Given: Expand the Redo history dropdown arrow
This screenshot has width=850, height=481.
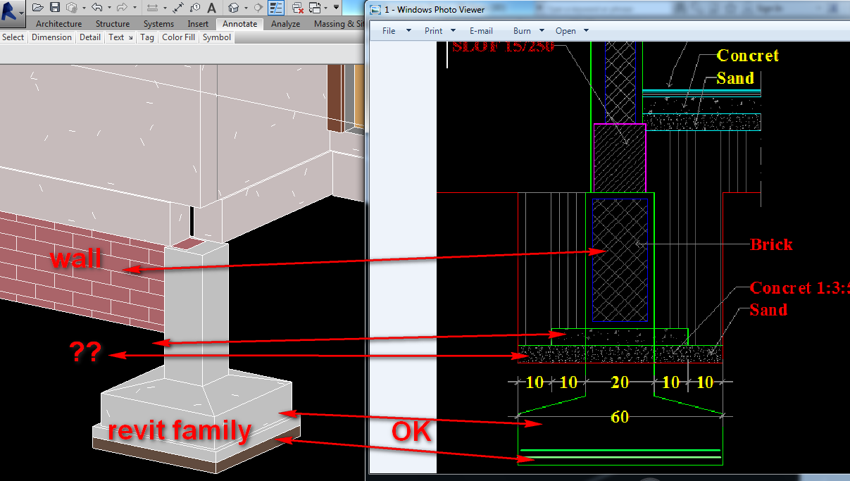Looking at the screenshot, I should click(x=135, y=8).
